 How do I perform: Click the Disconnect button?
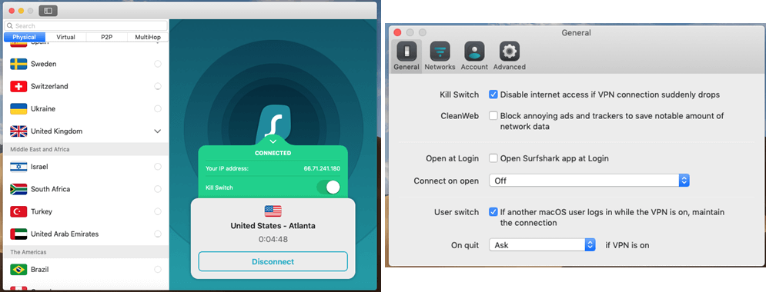point(273,262)
